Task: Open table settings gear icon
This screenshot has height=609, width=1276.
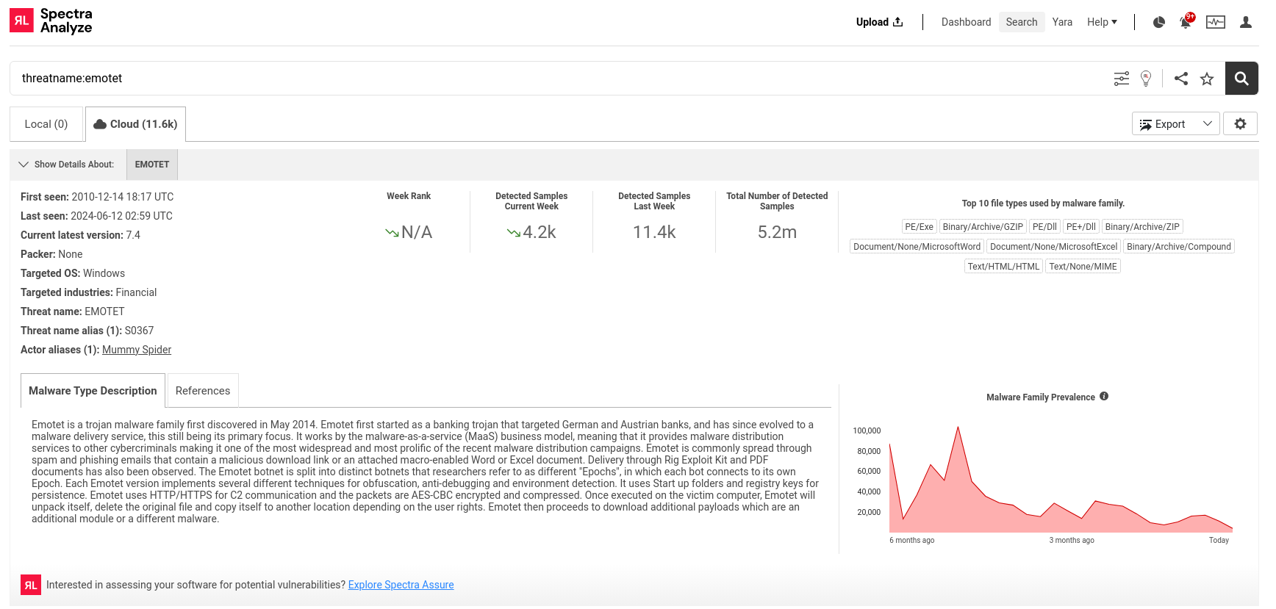Action: coord(1241,124)
